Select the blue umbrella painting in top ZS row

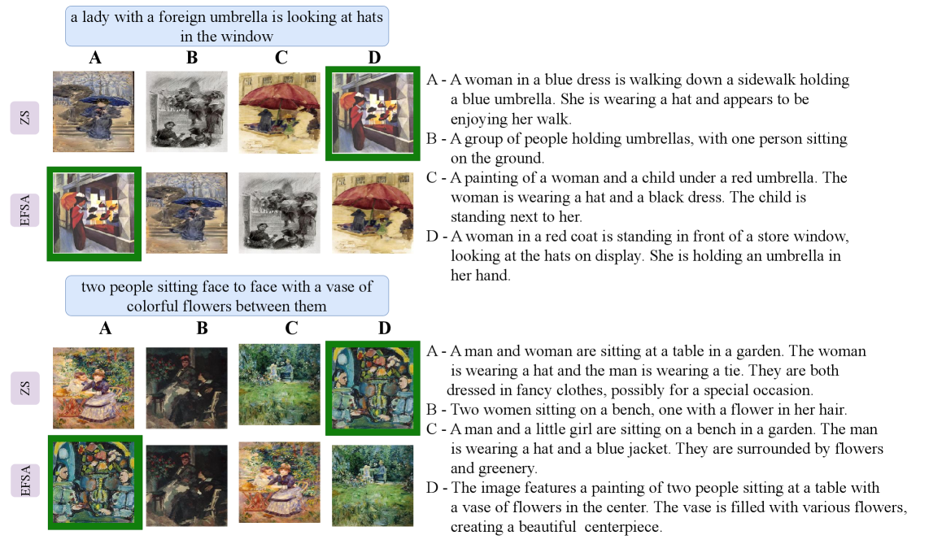(x=94, y=112)
